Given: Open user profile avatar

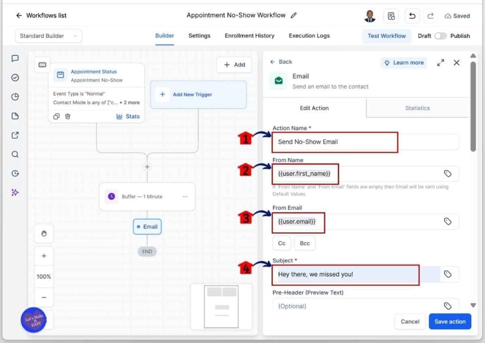Looking at the screenshot, I should click(369, 16).
